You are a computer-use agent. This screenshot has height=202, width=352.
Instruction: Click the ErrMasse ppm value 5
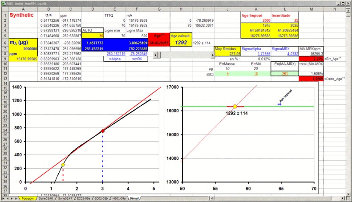(x=227, y=74)
